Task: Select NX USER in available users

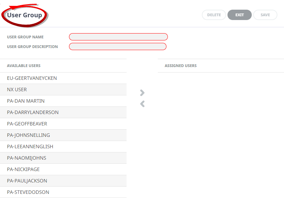Action: click(63, 89)
